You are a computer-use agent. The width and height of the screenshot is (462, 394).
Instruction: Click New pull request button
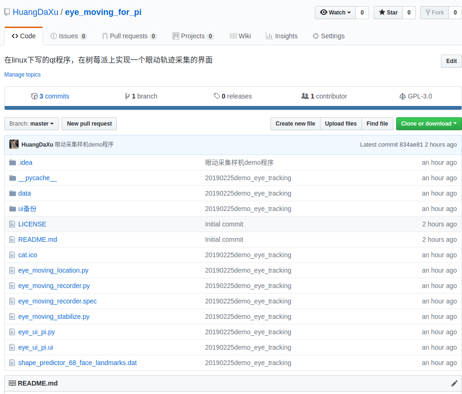tap(89, 124)
